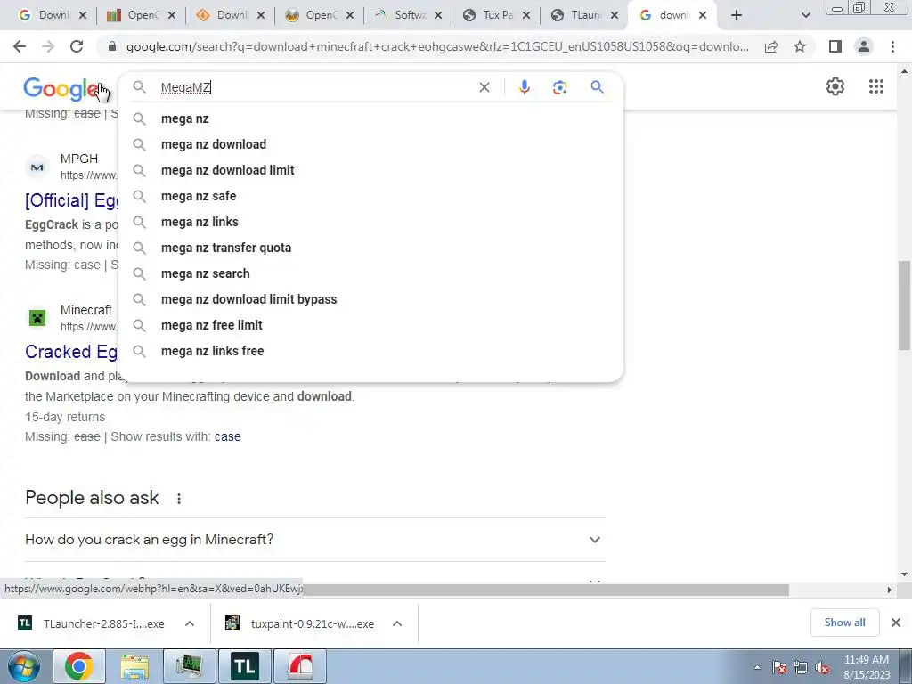Image resolution: width=912 pixels, height=684 pixels.
Task: Close the downloads bar
Action: 896,623
